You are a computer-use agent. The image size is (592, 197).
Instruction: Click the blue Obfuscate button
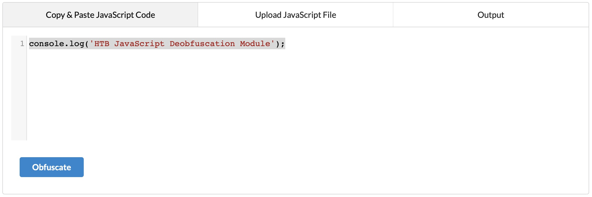pyautogui.click(x=52, y=167)
